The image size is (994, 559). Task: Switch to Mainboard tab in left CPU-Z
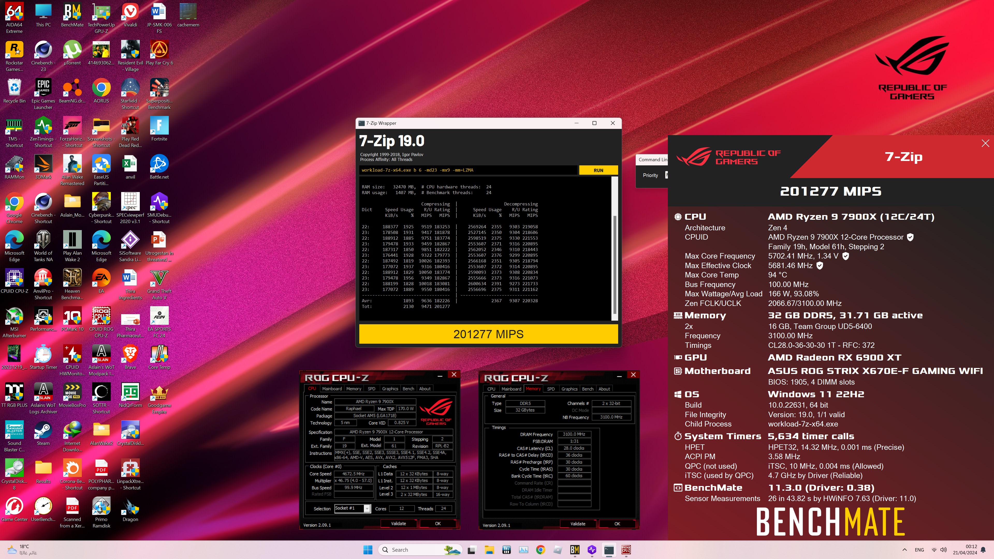click(332, 388)
